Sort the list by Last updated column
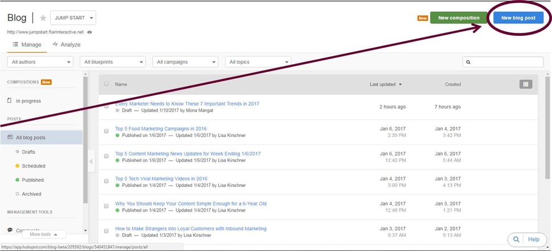The width and height of the screenshot is (552, 251). coord(386,84)
